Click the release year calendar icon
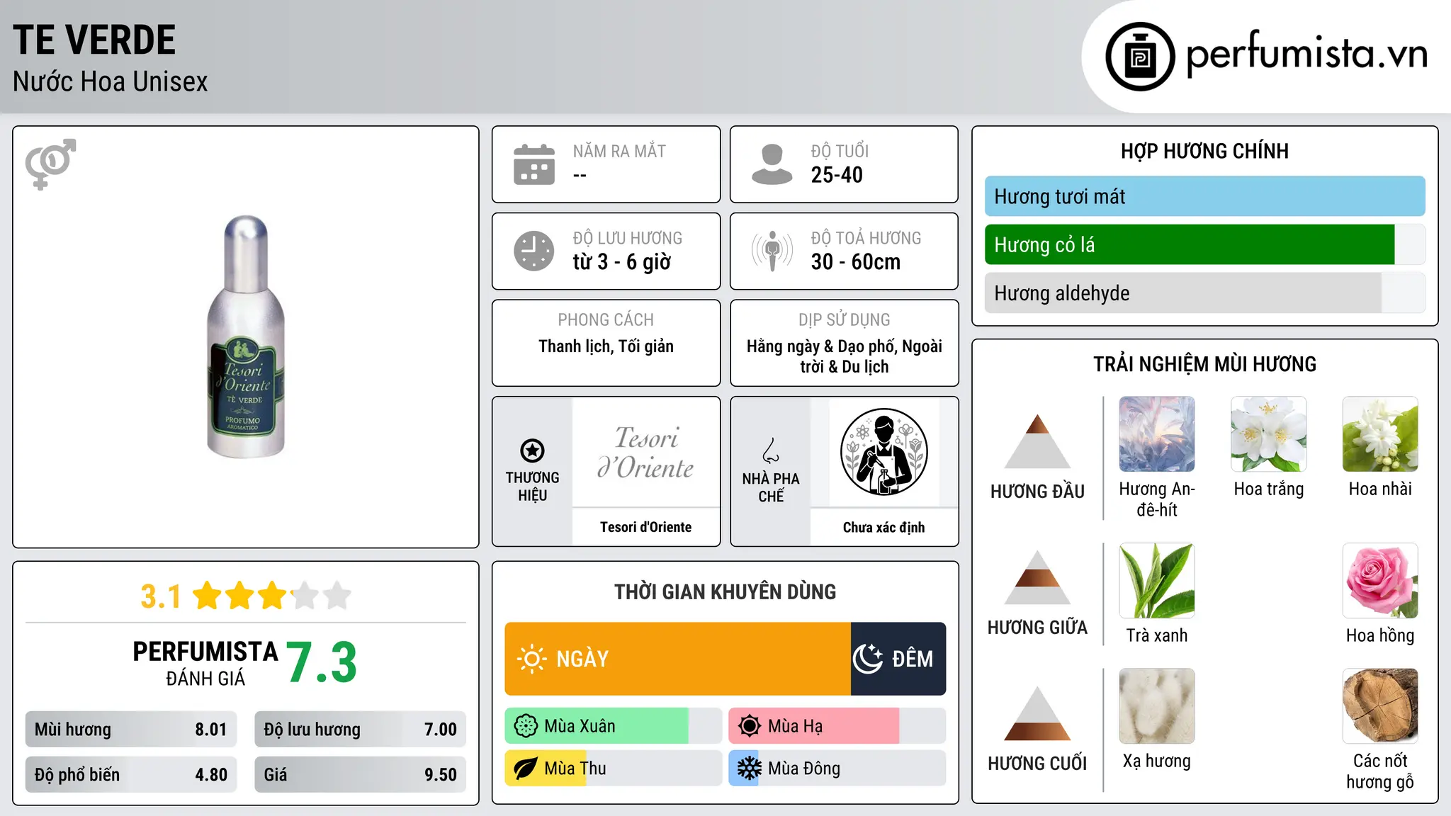1451x816 pixels. [x=534, y=164]
